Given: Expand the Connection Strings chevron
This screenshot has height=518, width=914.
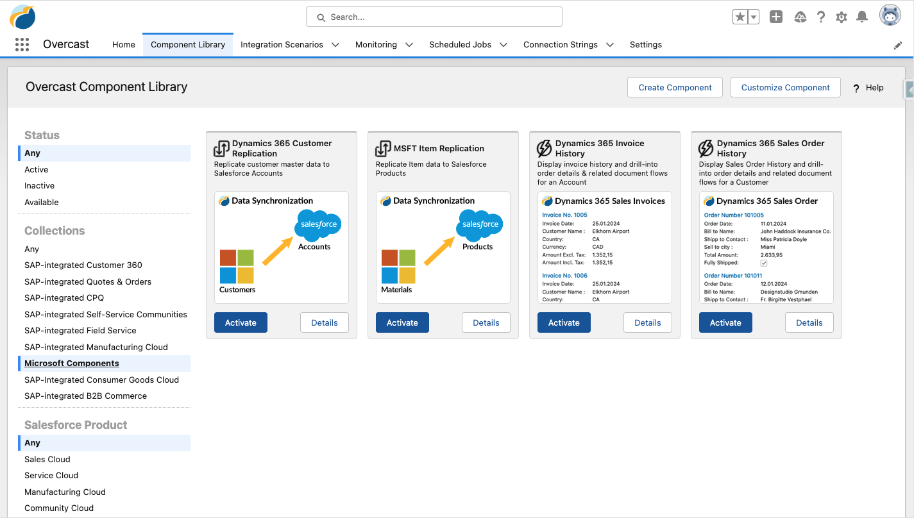Looking at the screenshot, I should point(610,45).
